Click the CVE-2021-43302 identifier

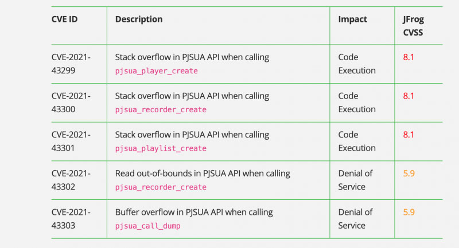click(x=71, y=180)
